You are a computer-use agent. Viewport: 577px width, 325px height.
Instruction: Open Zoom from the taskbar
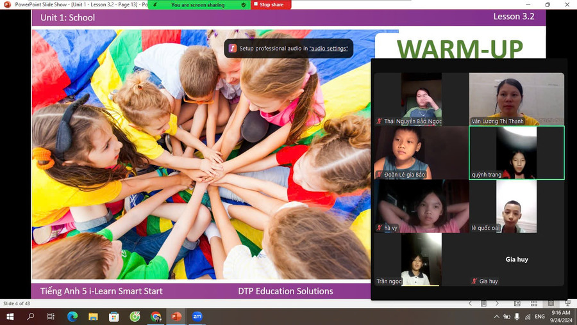[197, 317]
